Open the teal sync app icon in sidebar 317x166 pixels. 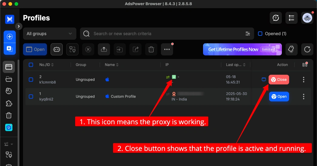click(x=9, y=128)
